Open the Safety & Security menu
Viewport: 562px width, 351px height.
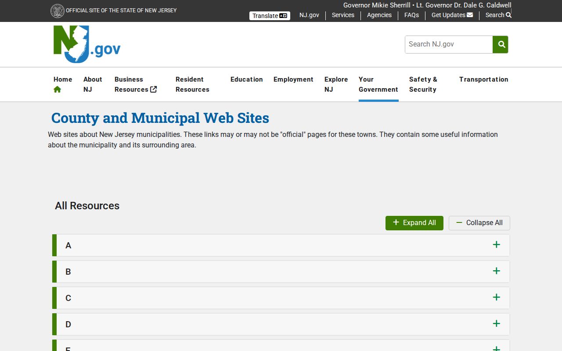click(x=423, y=84)
